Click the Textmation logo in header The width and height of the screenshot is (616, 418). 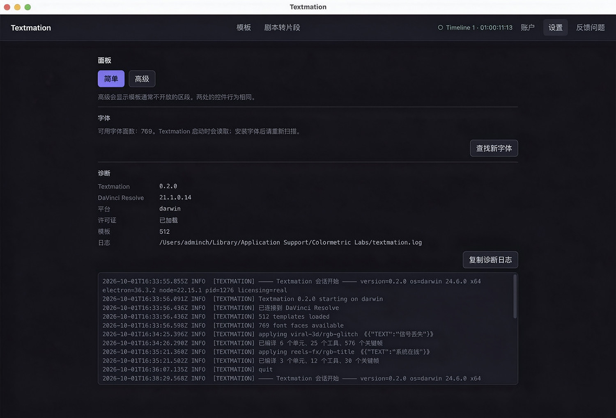31,28
